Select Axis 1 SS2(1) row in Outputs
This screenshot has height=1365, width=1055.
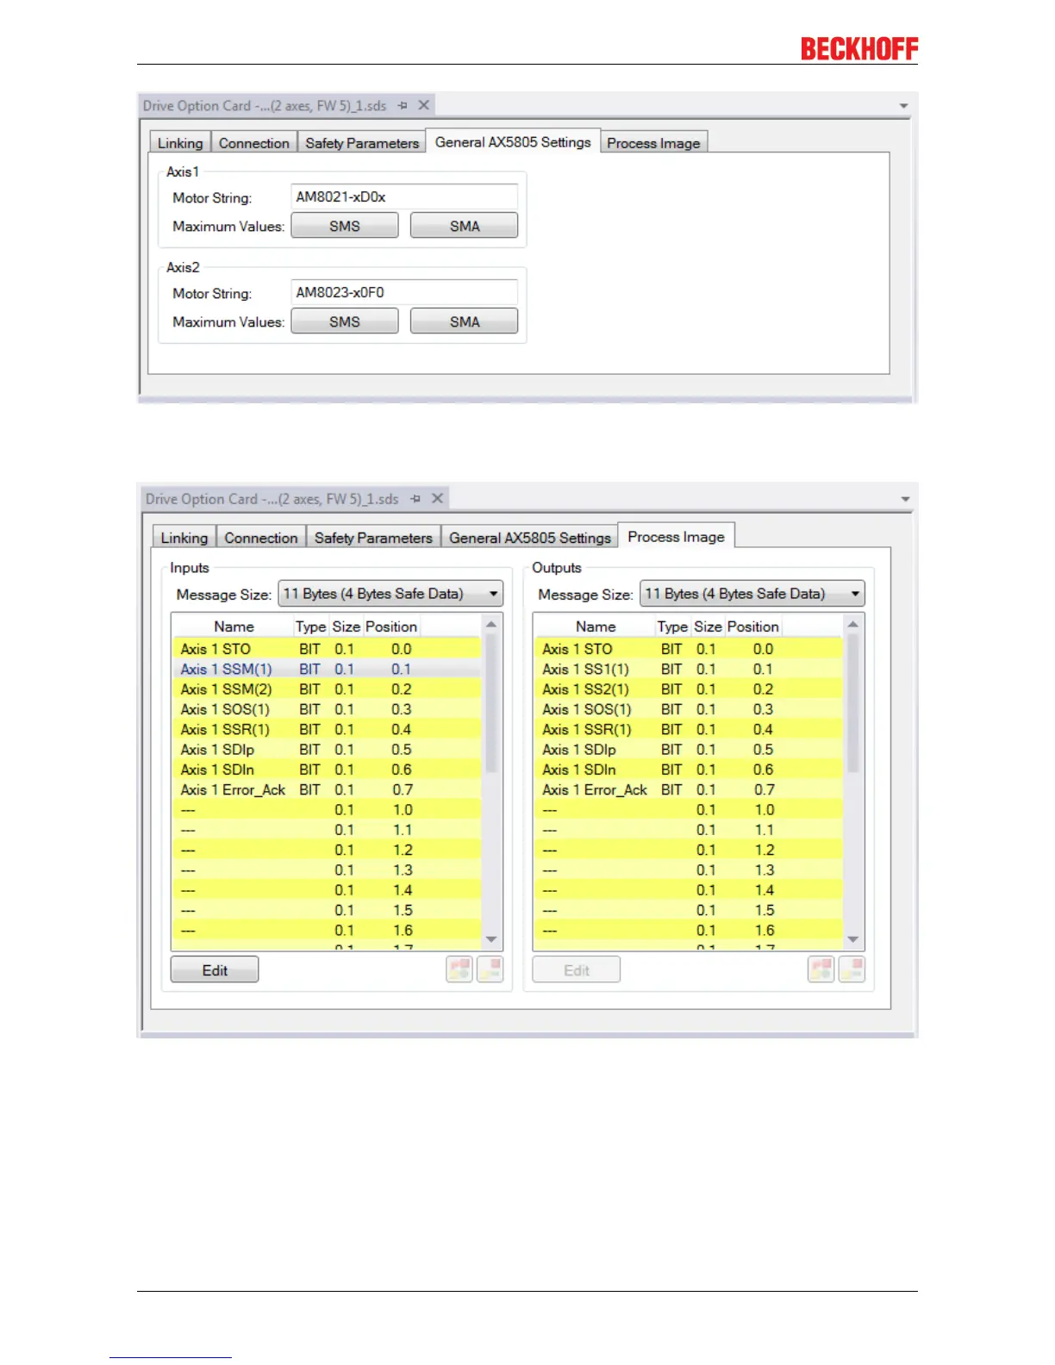click(689, 689)
